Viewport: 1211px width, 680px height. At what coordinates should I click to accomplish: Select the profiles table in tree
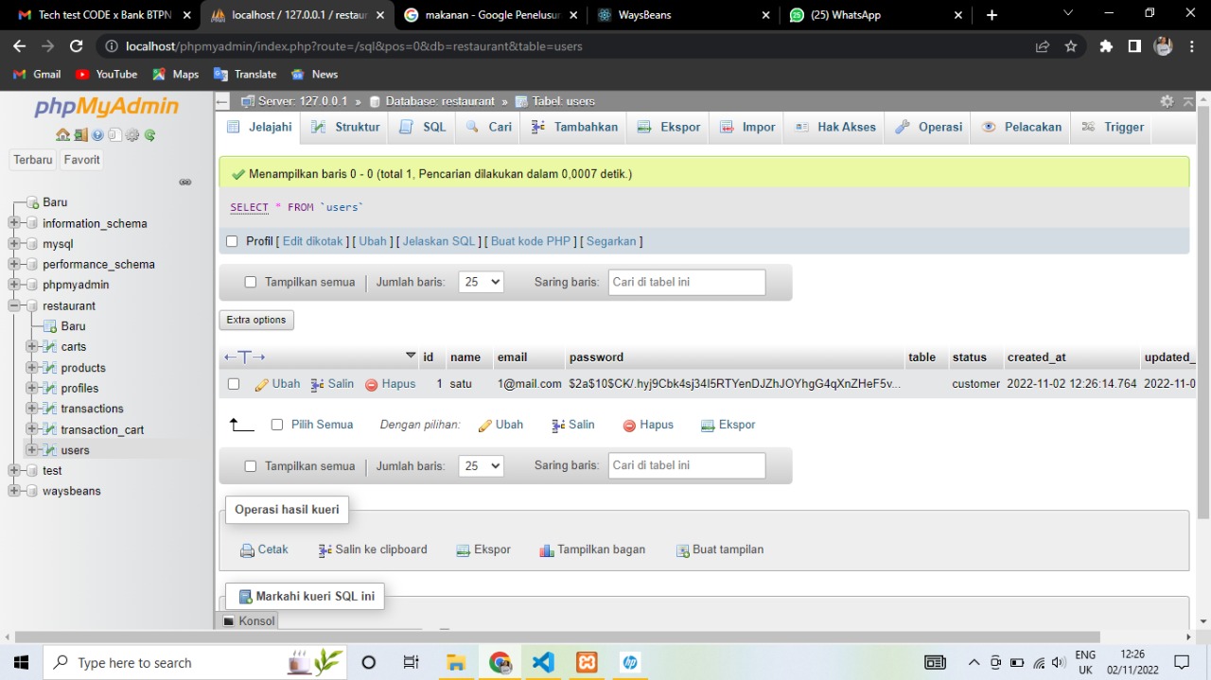(79, 389)
